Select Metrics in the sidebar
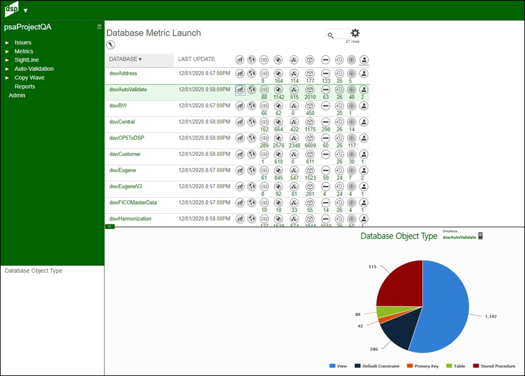 point(24,51)
